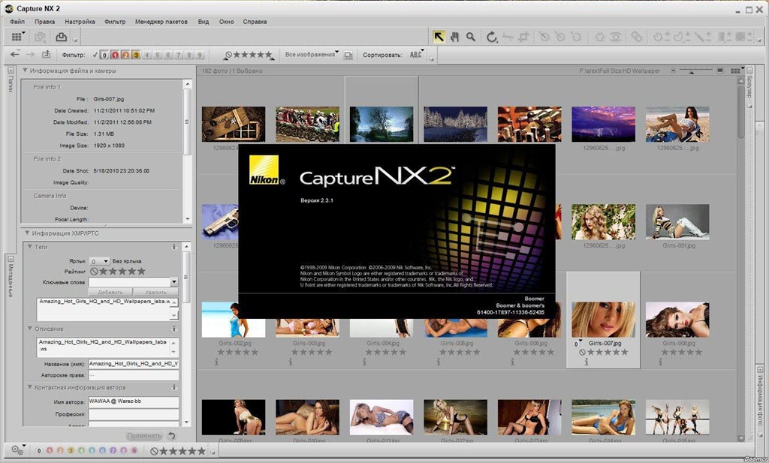Screen dimensions: 769x463
Task: Click the Имя автора input field
Action: [x=134, y=401]
